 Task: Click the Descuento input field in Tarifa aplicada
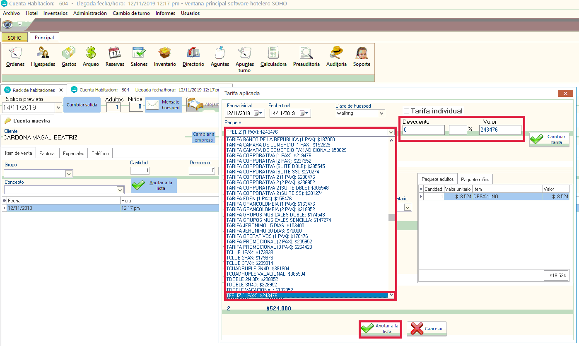pyautogui.click(x=423, y=130)
